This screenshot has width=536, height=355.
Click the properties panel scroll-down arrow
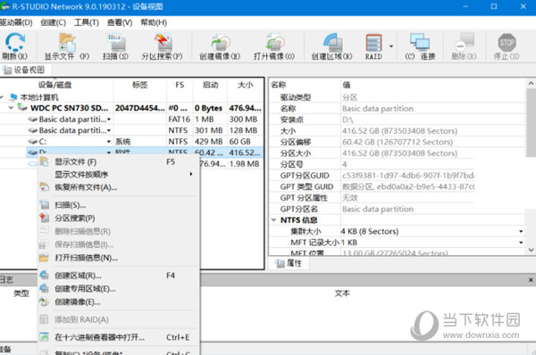[x=531, y=250]
